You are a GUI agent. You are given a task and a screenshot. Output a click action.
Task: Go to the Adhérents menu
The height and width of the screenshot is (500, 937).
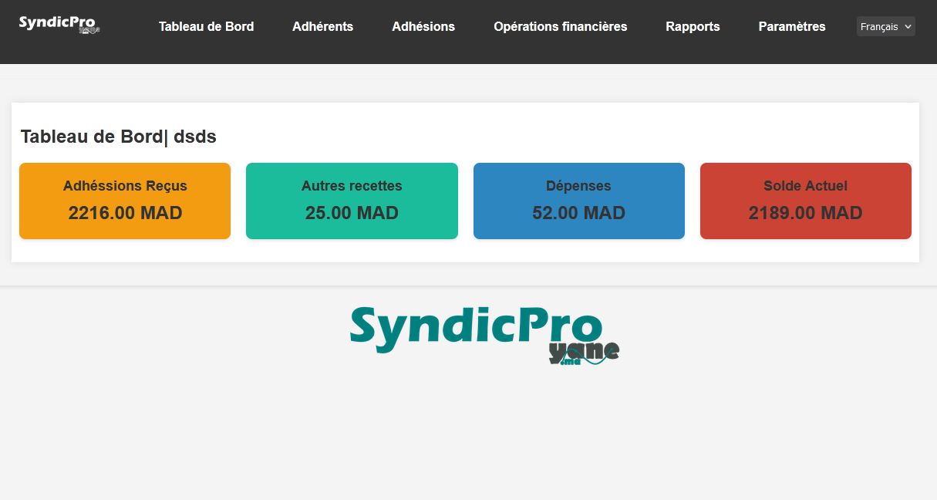(x=322, y=27)
